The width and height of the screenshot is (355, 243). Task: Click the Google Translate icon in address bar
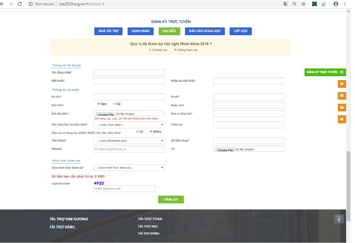click(286, 4)
